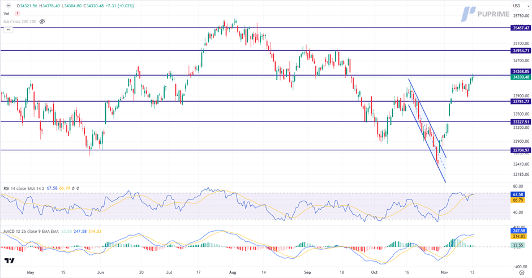
Task: Collapse the indicator legend with the chevron button
Action: click(8, 30)
